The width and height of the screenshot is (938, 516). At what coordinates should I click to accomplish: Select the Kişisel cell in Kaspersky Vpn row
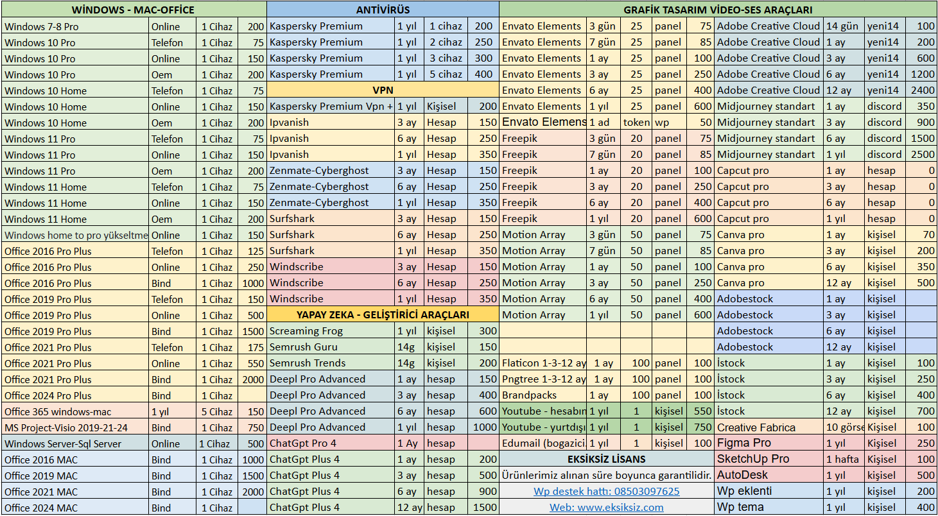click(446, 107)
